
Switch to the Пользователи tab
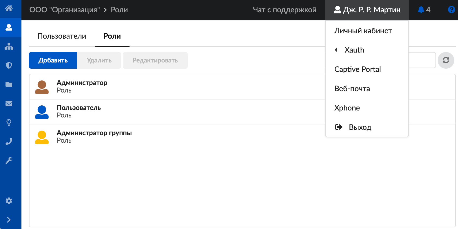62,36
